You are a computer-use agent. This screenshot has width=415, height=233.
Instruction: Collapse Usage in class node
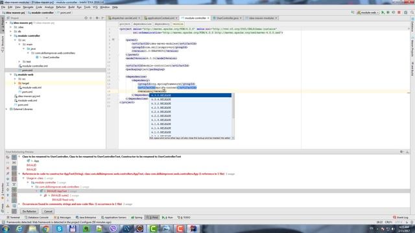click(x=23, y=179)
